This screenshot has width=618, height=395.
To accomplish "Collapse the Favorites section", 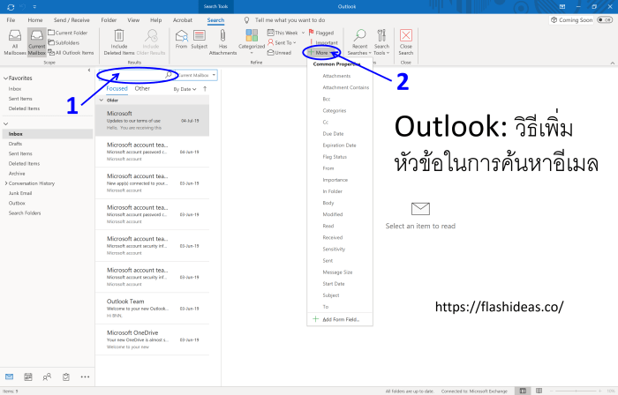I will tap(5, 78).
